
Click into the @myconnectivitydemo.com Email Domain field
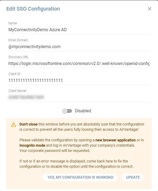pyautogui.click(x=79, y=46)
